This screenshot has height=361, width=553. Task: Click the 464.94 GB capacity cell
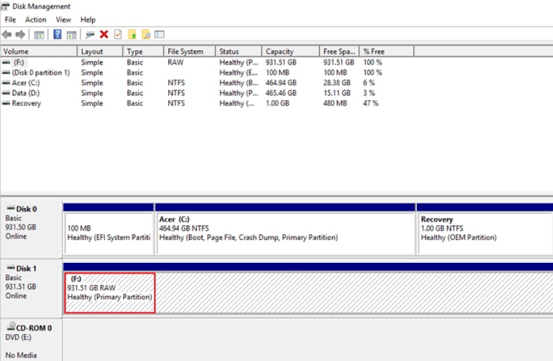pyautogui.click(x=281, y=83)
